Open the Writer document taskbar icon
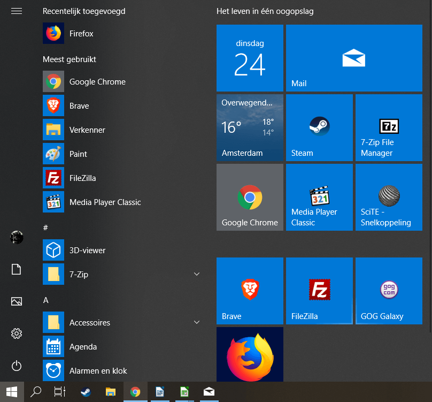This screenshot has width=432, height=402. click(x=160, y=392)
